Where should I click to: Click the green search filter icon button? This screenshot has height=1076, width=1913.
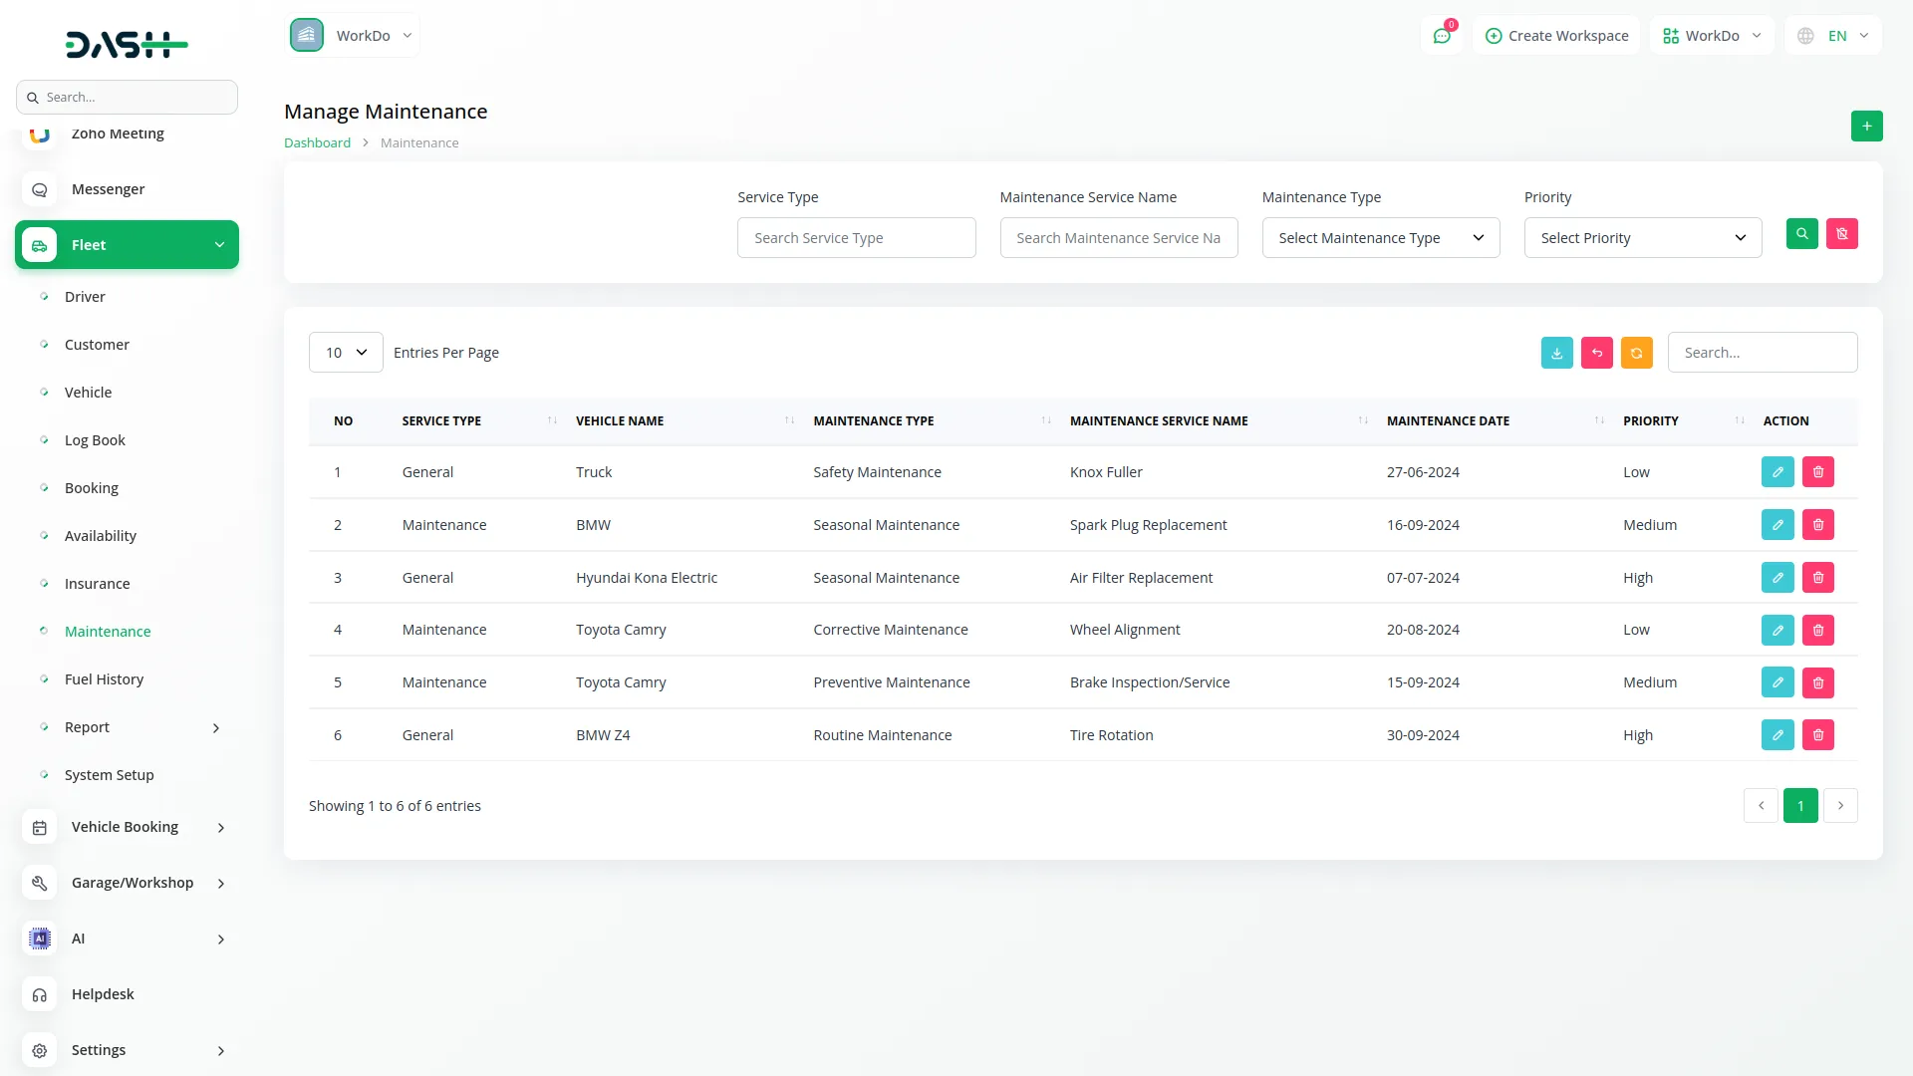tap(1801, 234)
